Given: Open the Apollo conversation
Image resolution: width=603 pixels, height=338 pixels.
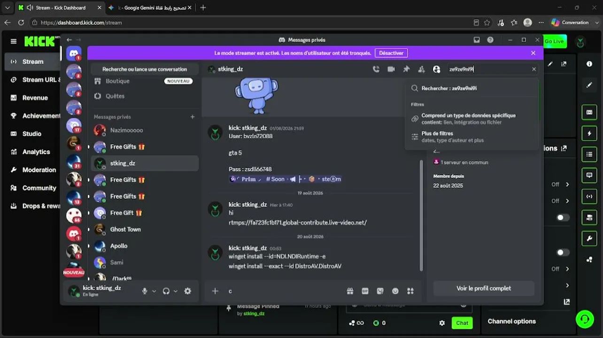Looking at the screenshot, I should pos(144,246).
